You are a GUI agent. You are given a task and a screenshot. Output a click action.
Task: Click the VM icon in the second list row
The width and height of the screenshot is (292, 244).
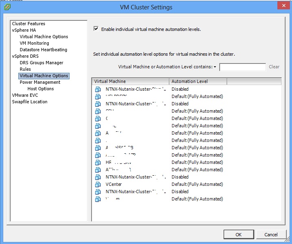(x=98, y=97)
